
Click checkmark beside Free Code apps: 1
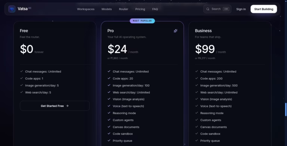click(21, 78)
